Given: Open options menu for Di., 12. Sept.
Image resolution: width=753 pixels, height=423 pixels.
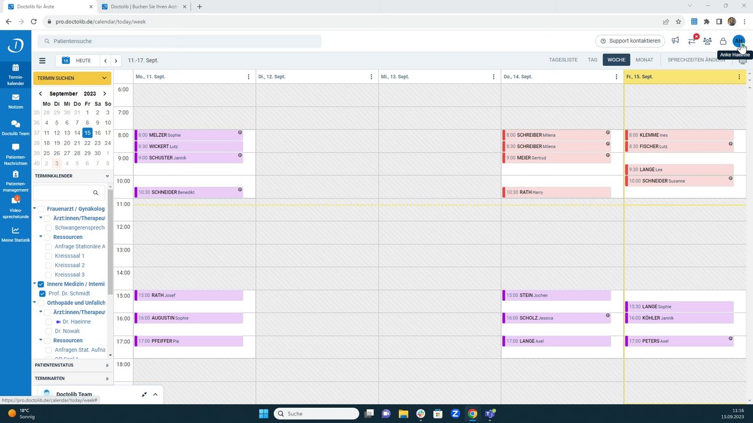Looking at the screenshot, I should [x=371, y=77].
